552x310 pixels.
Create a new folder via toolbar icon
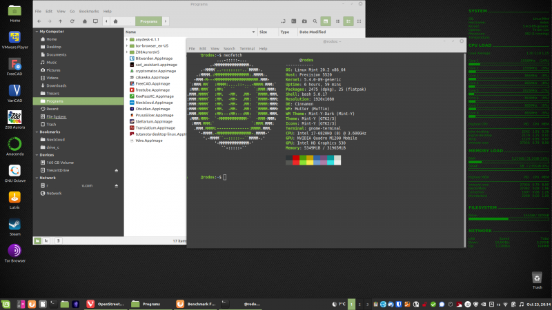304,21
